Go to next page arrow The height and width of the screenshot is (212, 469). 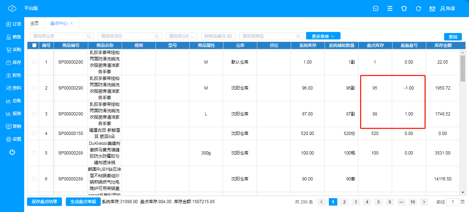coord(424,202)
